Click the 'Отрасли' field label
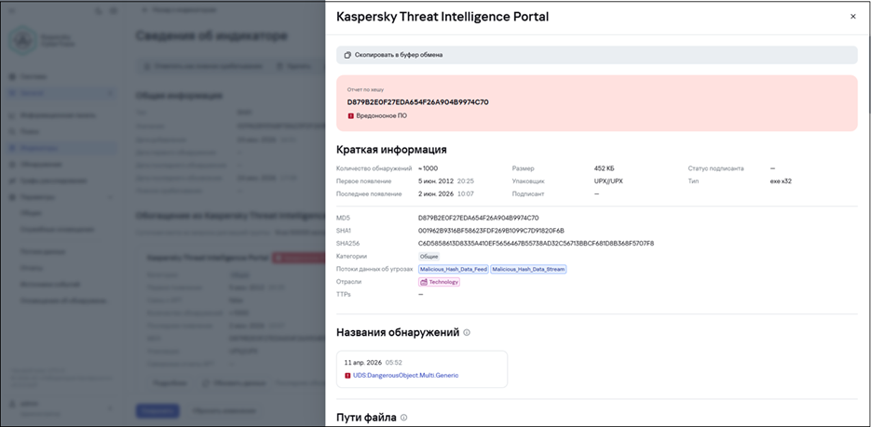 point(347,282)
